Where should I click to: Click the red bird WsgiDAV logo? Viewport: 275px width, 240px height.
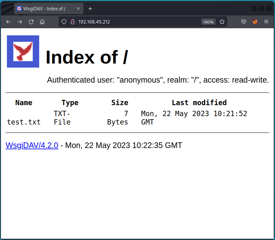[x=23, y=52]
